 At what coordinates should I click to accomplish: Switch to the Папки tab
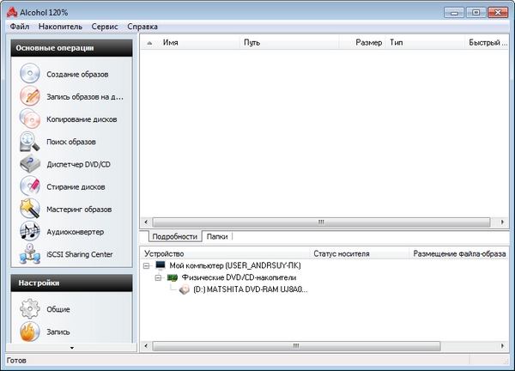(x=216, y=236)
